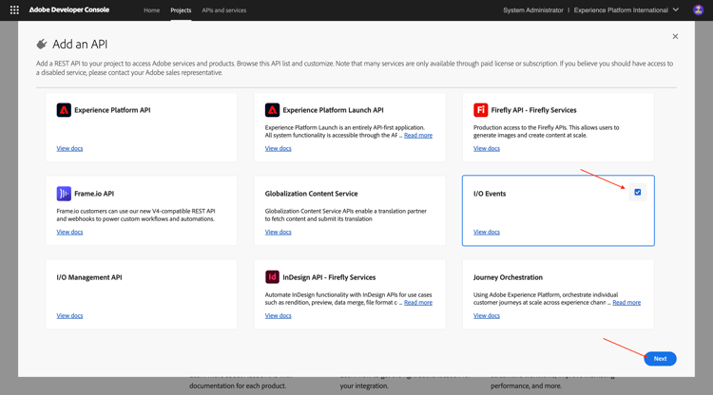
Task: Click the Firefly API red icon
Action: pos(481,110)
